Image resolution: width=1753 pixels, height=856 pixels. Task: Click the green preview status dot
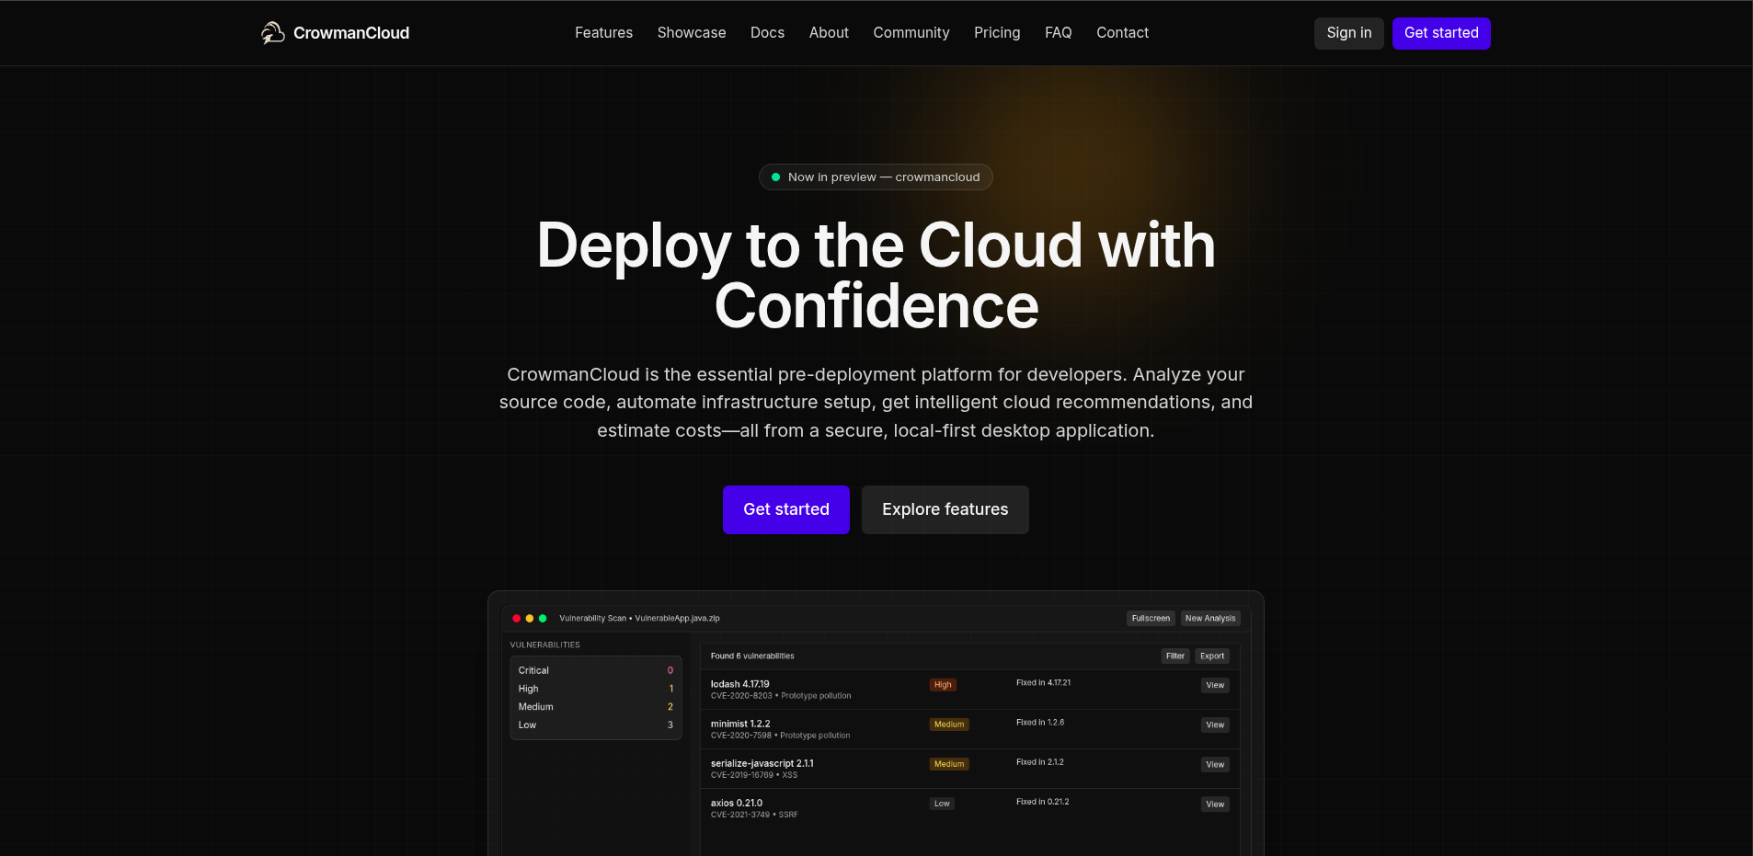(x=775, y=177)
